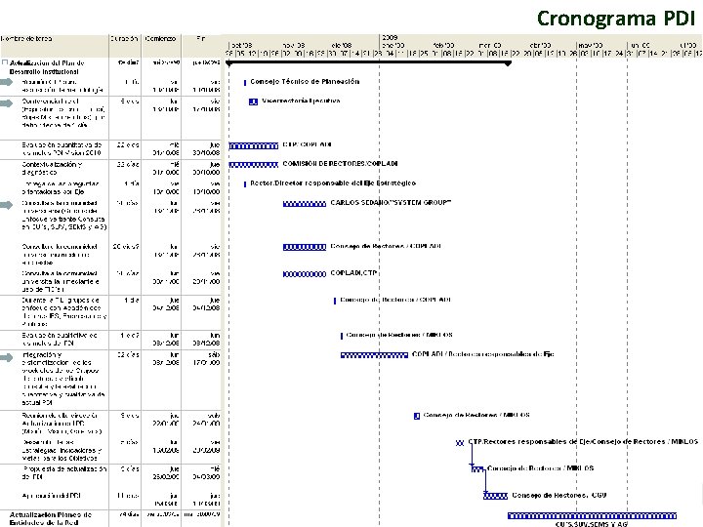Viewport: 703px width, 527px height.
Task: Click the '2009' year label on the timescale
Action: click(x=390, y=38)
